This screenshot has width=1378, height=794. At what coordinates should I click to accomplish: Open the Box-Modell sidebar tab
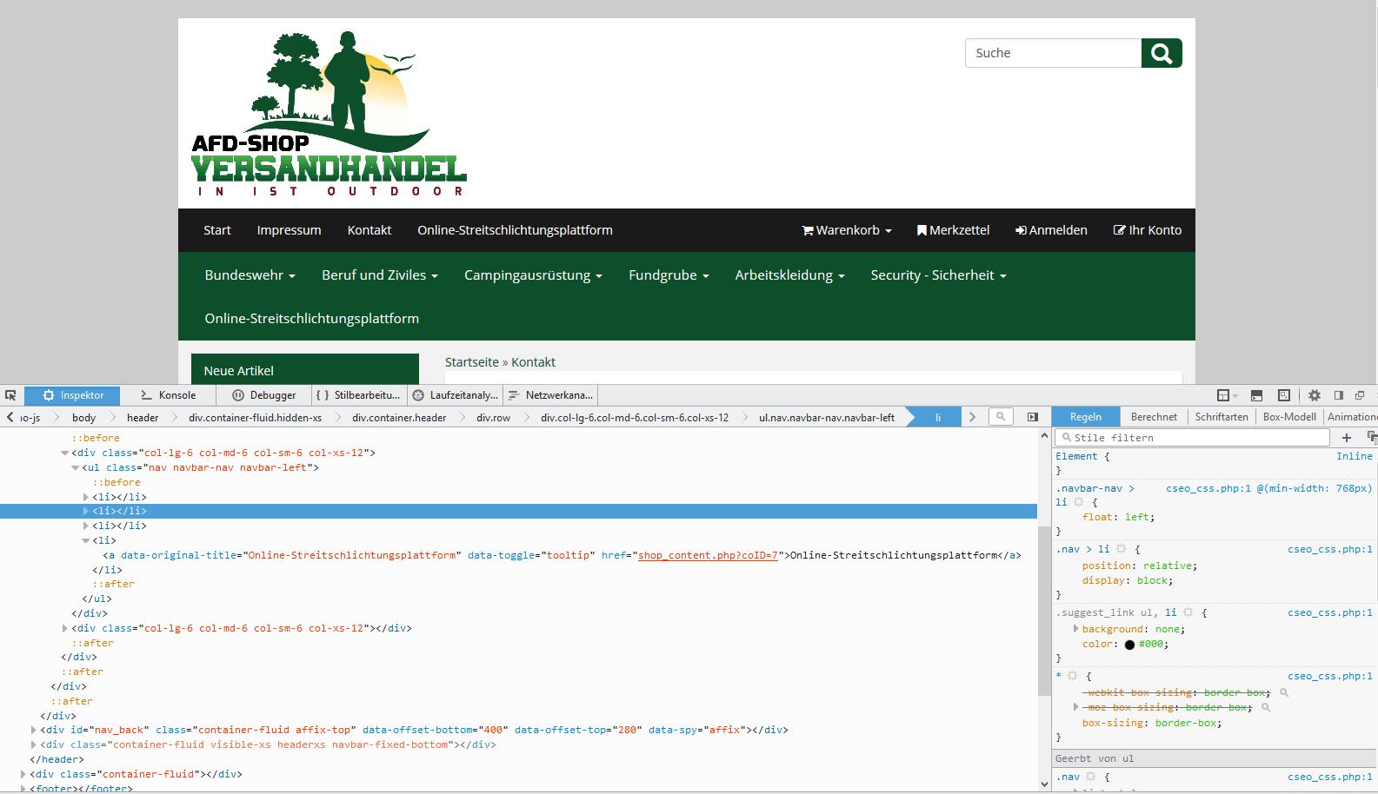(x=1288, y=417)
